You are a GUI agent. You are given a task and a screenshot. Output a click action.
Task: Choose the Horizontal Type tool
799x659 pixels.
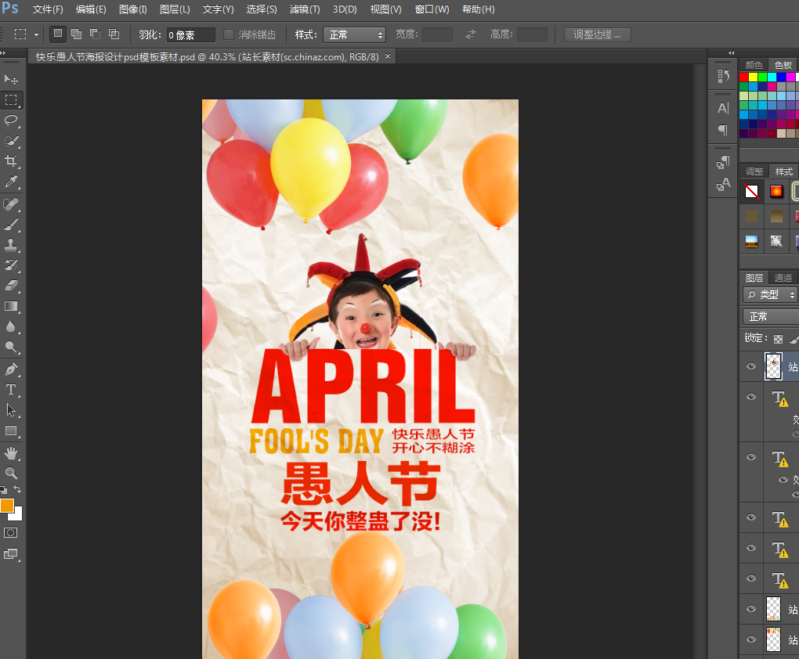tap(11, 389)
